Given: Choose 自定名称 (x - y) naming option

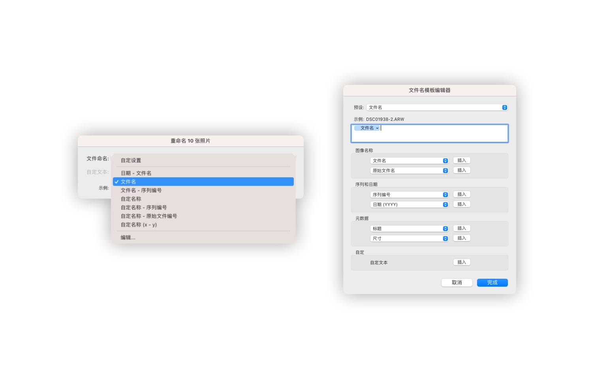Looking at the screenshot, I should click(138, 224).
